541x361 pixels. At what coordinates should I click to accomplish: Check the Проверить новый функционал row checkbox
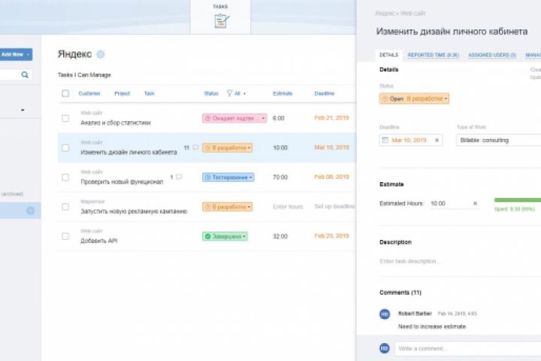tap(65, 177)
